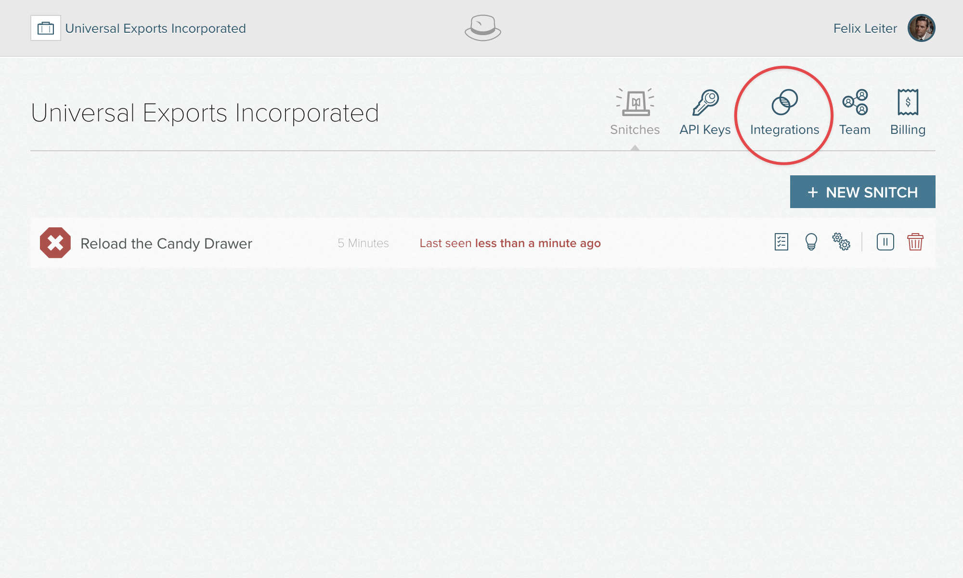The height and width of the screenshot is (578, 963).
Task: Open Integrations via the circled venn diagram icon
Action: tap(785, 101)
